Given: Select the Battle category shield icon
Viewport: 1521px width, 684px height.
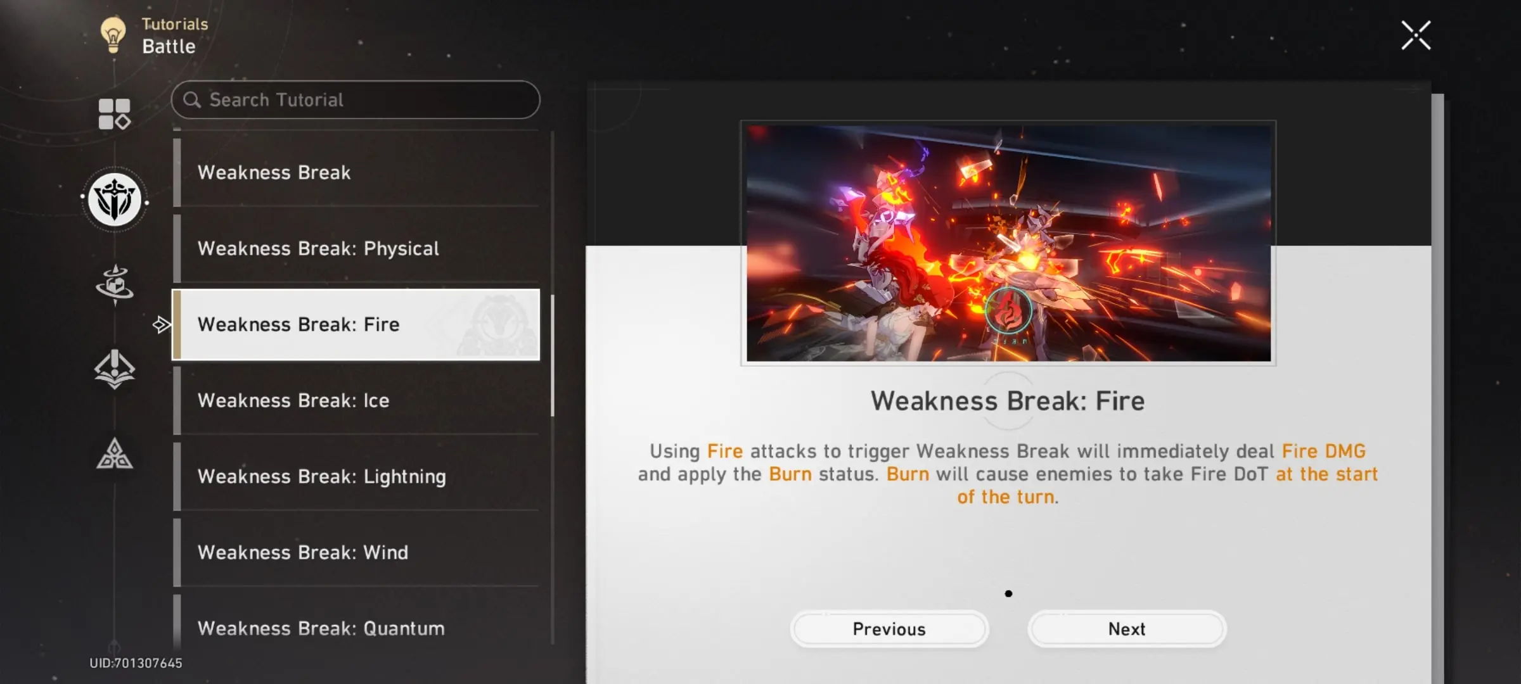Looking at the screenshot, I should click(115, 199).
